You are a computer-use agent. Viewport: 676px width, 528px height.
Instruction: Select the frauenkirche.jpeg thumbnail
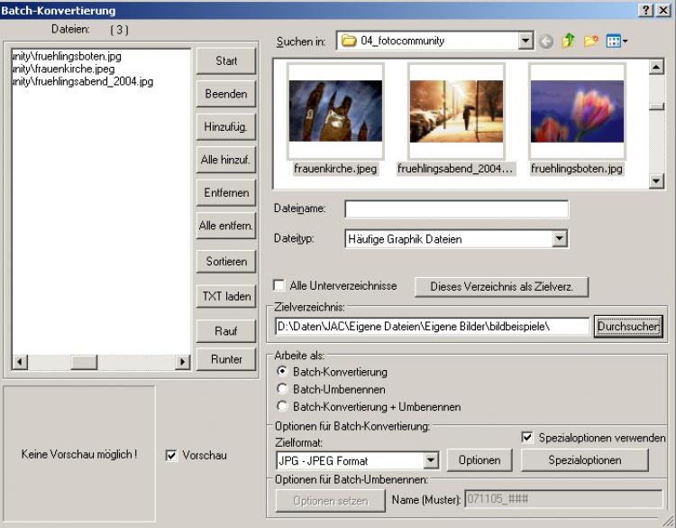pos(336,111)
